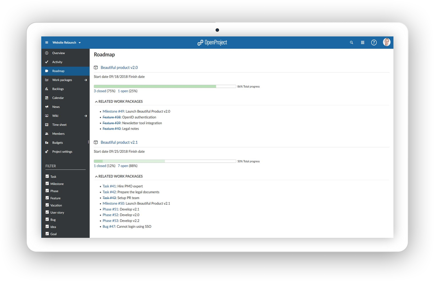Click the version icon beside Beautiful product v2.1

click(96, 142)
